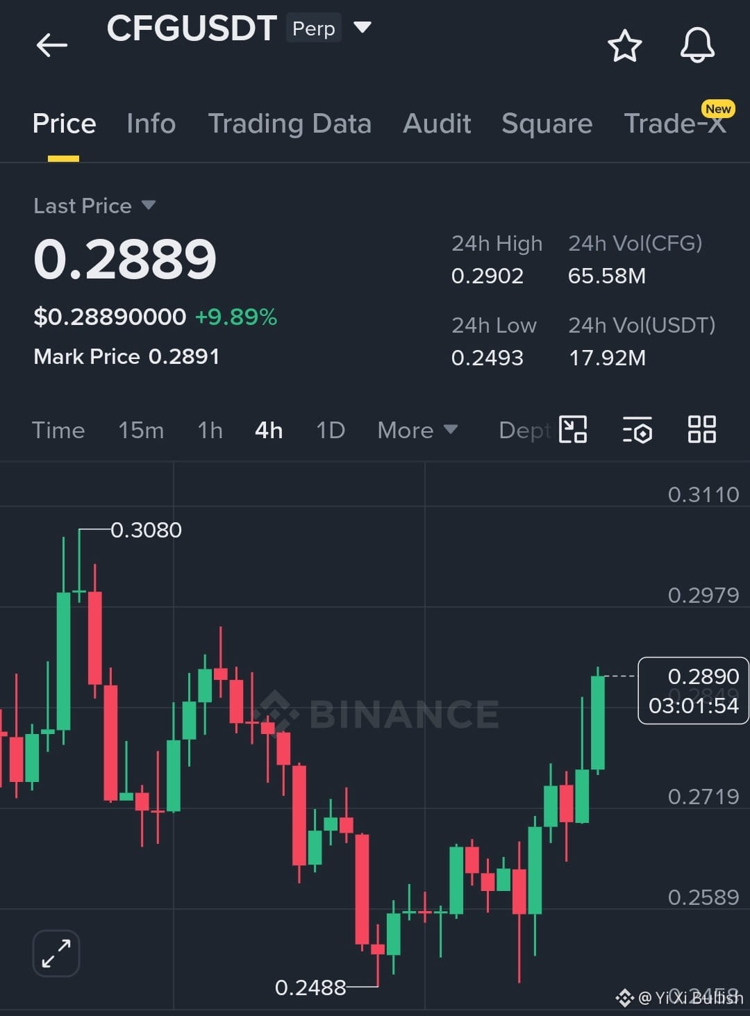Tap the 24h Vol(CFG) value 65.58M
750x1016 pixels.
point(607,276)
